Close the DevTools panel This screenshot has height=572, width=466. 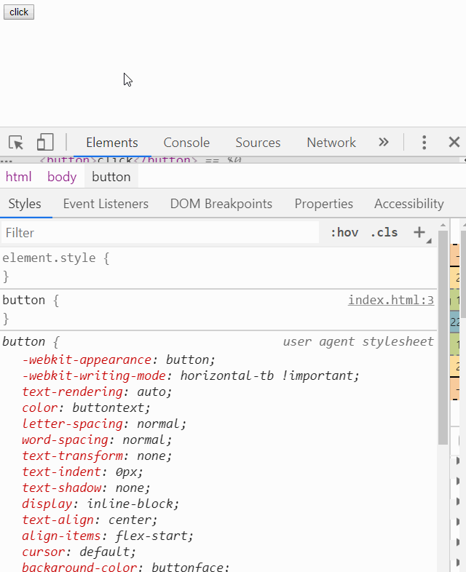point(454,142)
